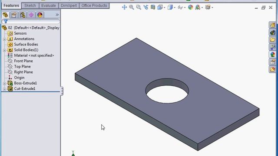This screenshot has height=156, width=278.
Task: Open View Palette task pane tab
Action: 272,47
